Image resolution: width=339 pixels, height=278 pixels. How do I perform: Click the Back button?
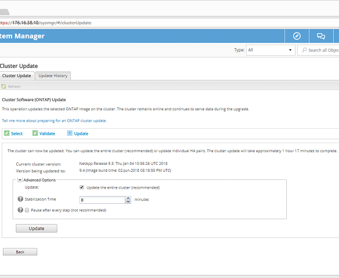[x=20, y=252]
